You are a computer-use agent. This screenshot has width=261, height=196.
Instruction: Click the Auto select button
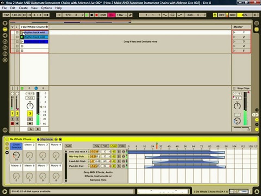68,146
